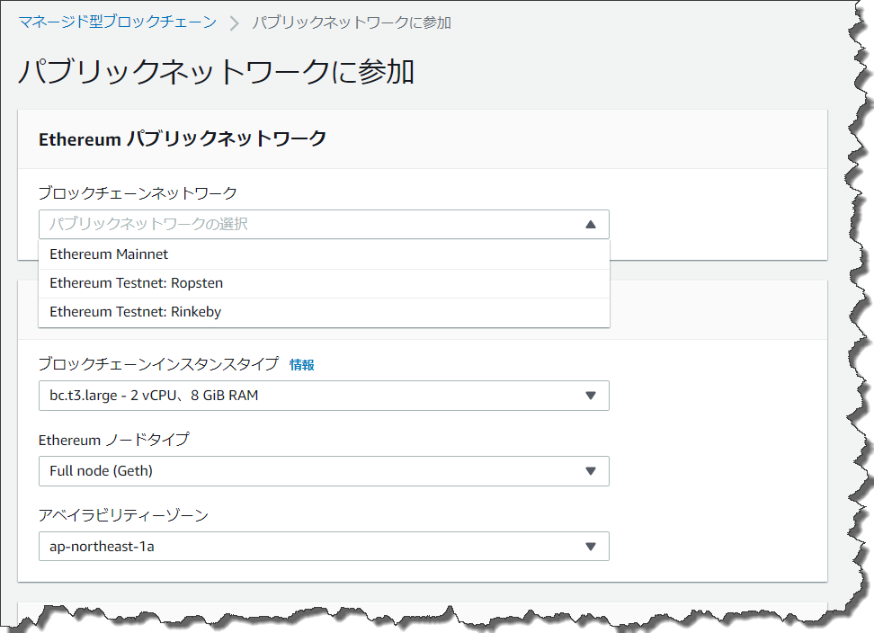Click the パブリックネットワークに参加 page title
This screenshot has width=874, height=633.
(x=217, y=72)
